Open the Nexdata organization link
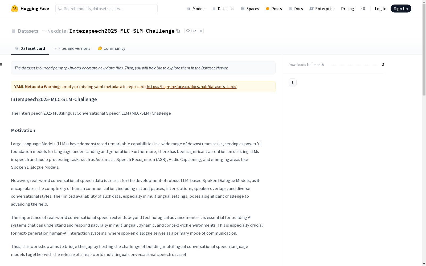Screen dimensions: 426x266 [57, 31]
